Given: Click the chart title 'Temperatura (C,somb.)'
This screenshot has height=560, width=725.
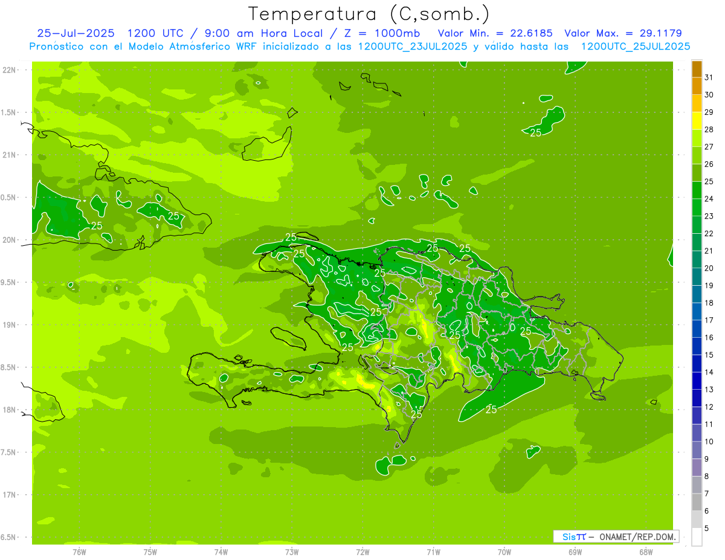Looking at the screenshot, I should pyautogui.click(x=369, y=14).
